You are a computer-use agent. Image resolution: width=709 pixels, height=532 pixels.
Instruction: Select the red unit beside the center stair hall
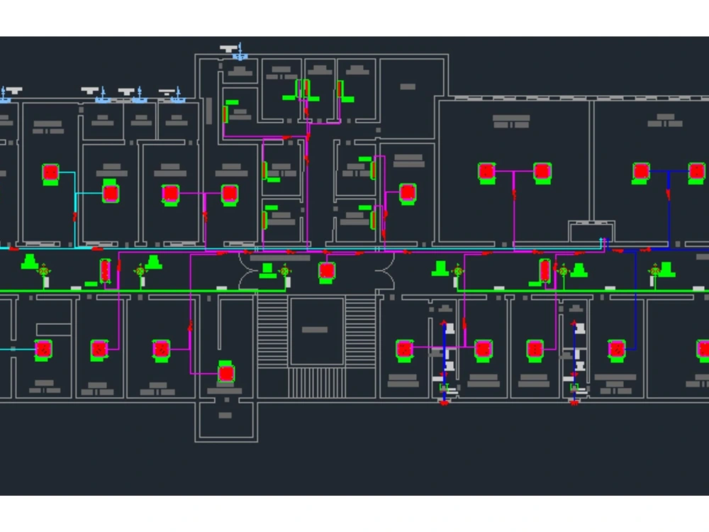point(327,270)
